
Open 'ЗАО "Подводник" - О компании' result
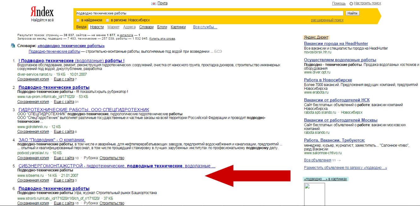tap(52, 140)
